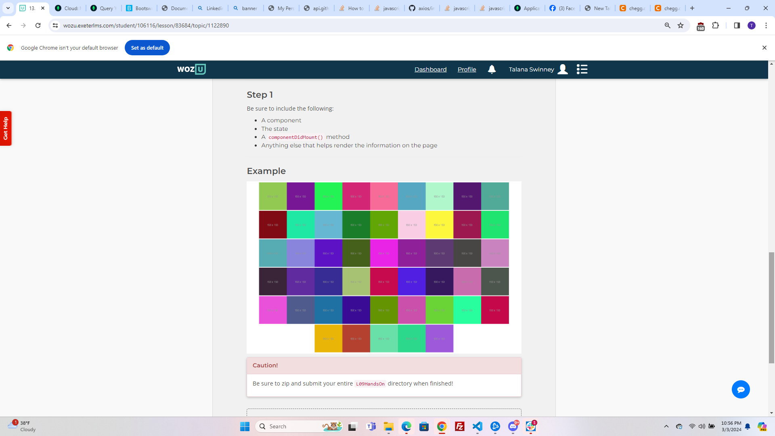
Task: Click the Set as default button
Action: [x=147, y=48]
